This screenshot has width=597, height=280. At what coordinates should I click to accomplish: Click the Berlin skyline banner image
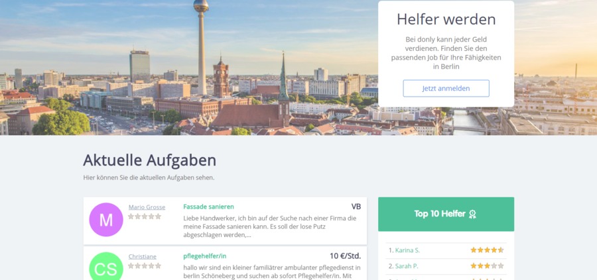(x=189, y=68)
